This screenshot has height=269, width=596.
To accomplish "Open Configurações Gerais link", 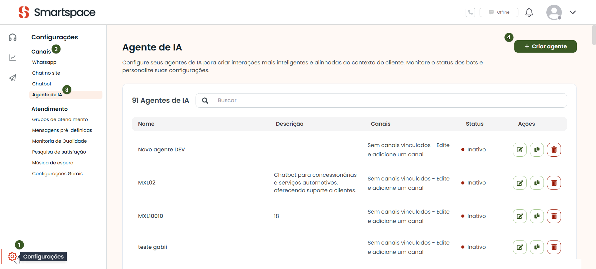I will (57, 174).
